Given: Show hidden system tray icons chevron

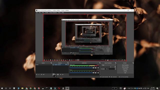Looking at the screenshot, I should 127,88.
